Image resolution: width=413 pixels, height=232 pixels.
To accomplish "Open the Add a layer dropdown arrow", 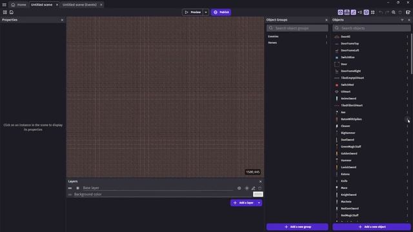I will point(259,203).
